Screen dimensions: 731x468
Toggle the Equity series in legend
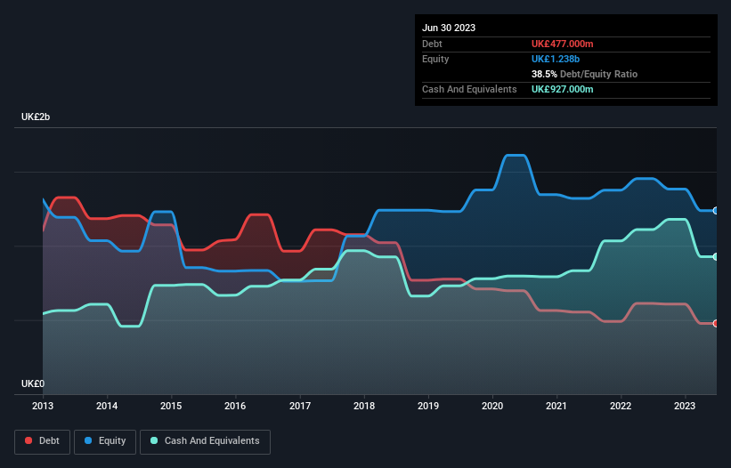point(105,441)
